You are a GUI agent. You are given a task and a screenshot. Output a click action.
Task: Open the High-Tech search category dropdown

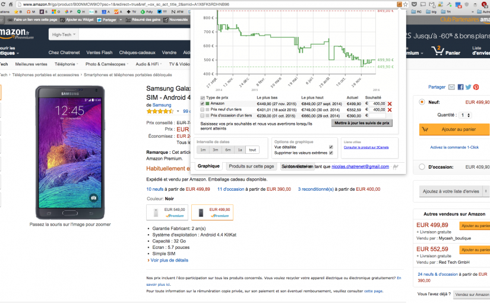pyautogui.click(x=64, y=34)
